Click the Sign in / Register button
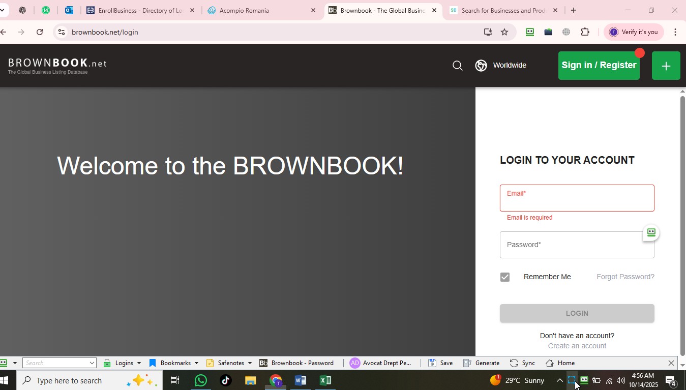The image size is (686, 390). [x=599, y=66]
